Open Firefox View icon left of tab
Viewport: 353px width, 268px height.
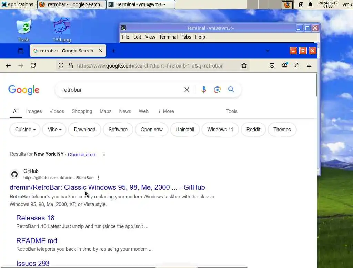(21, 51)
